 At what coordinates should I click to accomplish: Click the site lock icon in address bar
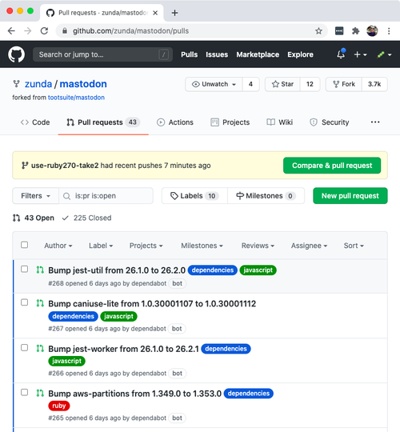[65, 31]
